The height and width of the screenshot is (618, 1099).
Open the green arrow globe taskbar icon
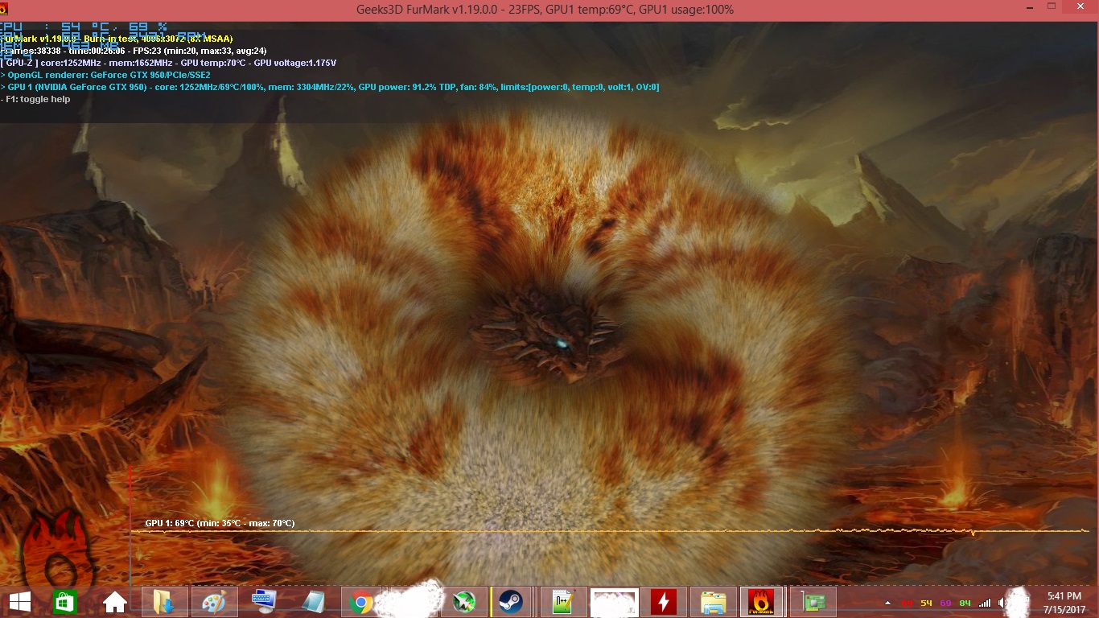464,602
